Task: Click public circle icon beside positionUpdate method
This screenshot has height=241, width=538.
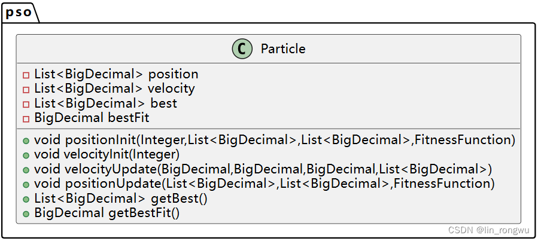Action: click(x=26, y=185)
